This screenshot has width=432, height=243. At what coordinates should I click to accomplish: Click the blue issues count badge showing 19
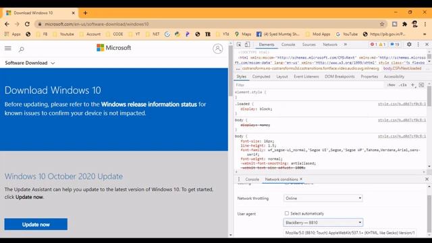coord(395,45)
